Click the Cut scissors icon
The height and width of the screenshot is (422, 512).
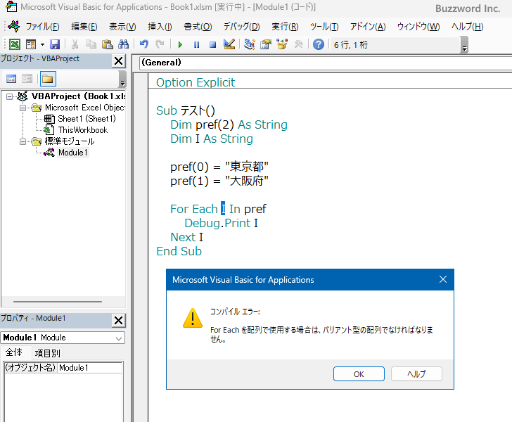point(75,44)
